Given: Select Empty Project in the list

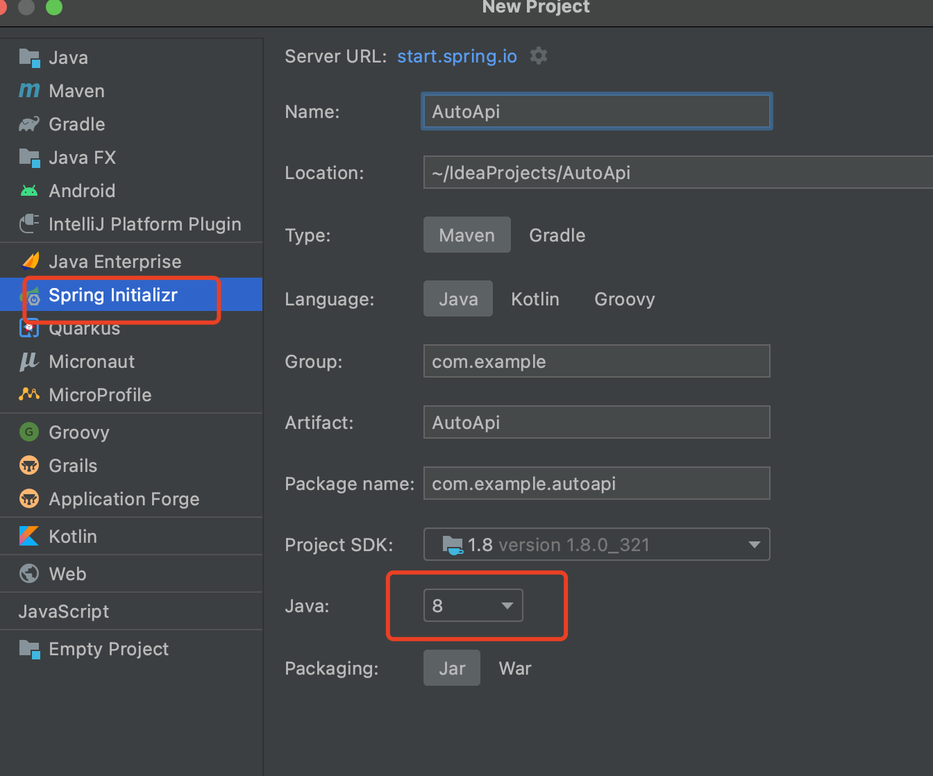Looking at the screenshot, I should [131, 649].
